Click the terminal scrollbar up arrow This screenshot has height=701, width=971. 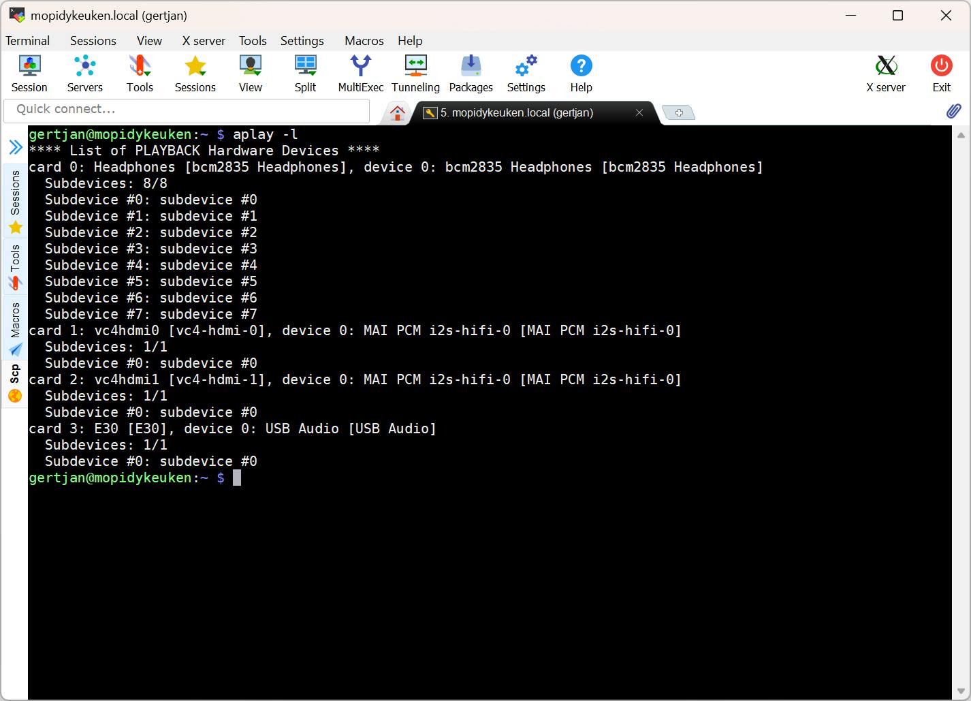pyautogui.click(x=961, y=134)
